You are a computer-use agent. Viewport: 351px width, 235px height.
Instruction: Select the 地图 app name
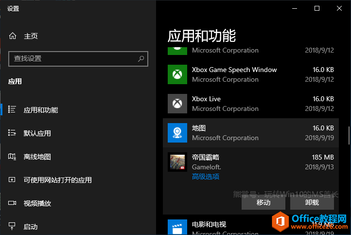(x=199, y=128)
